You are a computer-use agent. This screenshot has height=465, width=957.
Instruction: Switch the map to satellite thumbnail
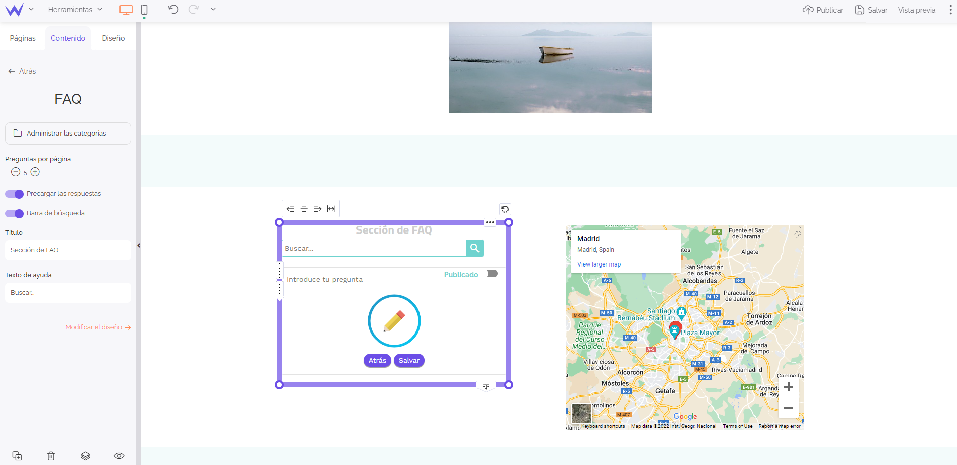582,414
